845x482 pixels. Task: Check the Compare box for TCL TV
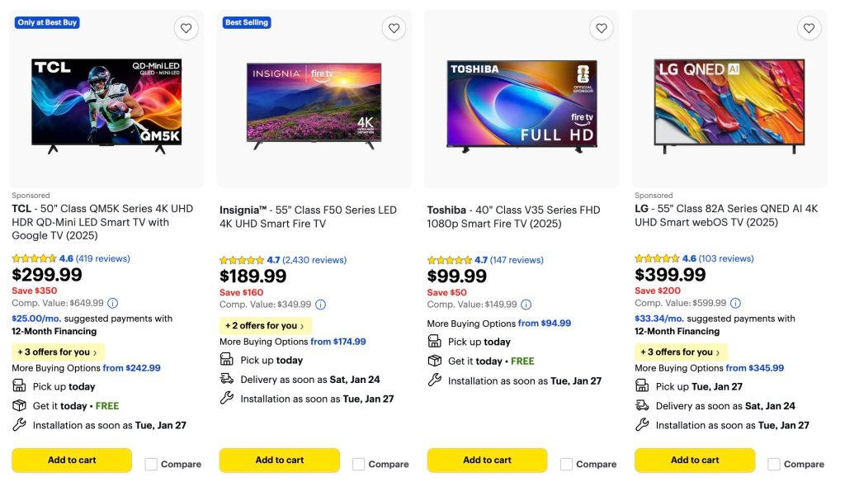(152, 464)
